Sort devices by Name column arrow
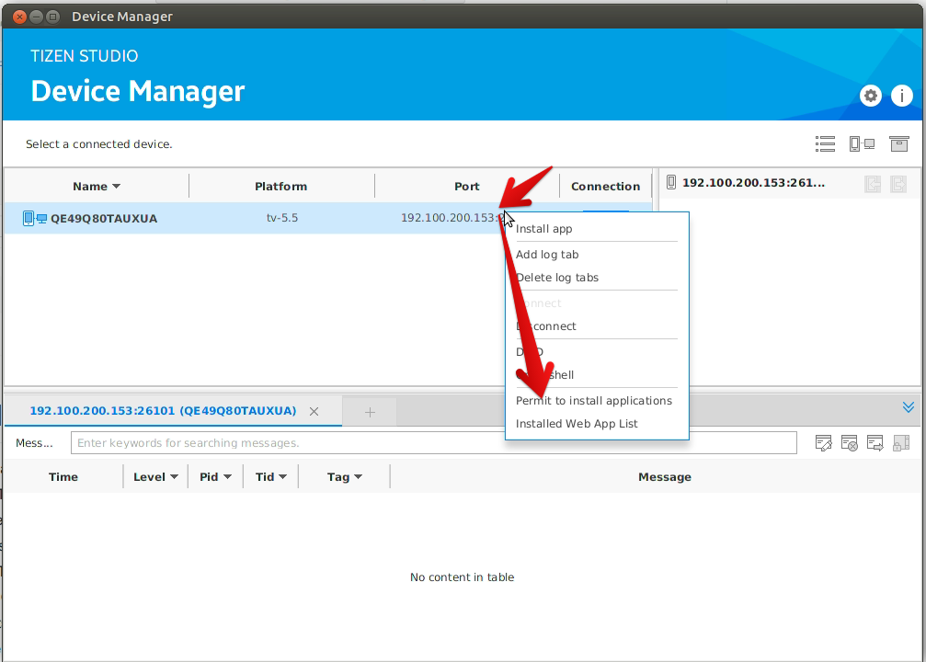926x662 pixels. click(117, 187)
